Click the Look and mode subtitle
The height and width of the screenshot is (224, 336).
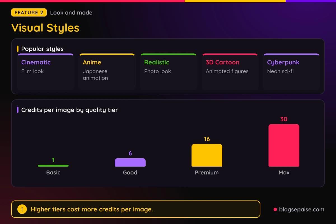[71, 13]
